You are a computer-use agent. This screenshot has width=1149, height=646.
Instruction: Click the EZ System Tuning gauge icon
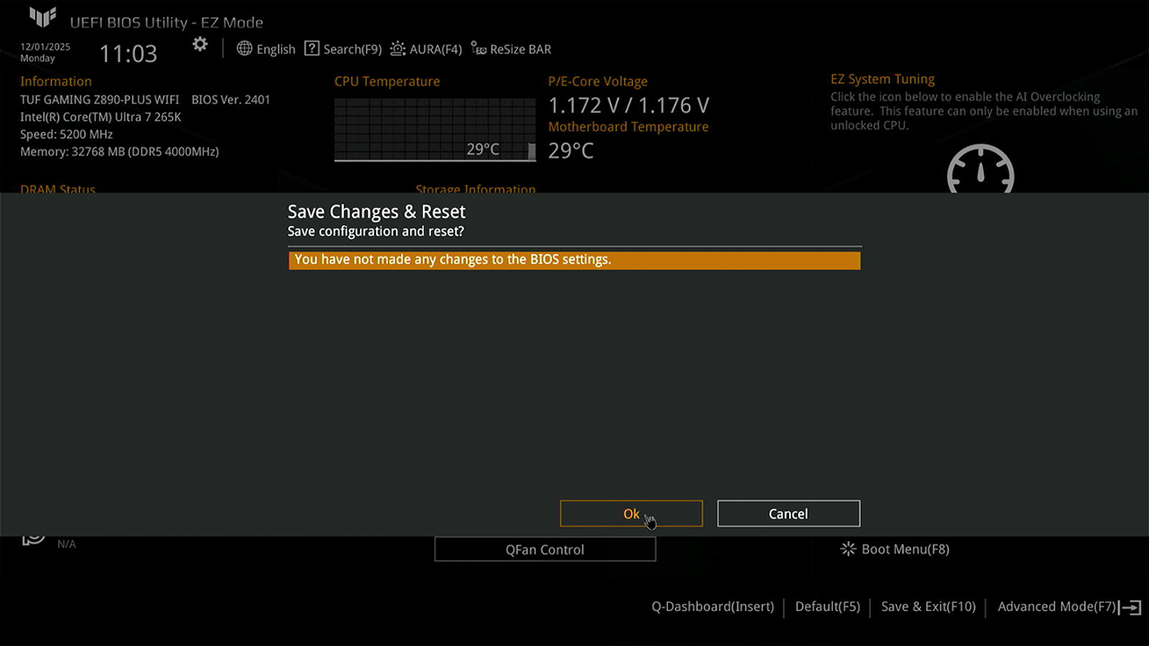980,170
